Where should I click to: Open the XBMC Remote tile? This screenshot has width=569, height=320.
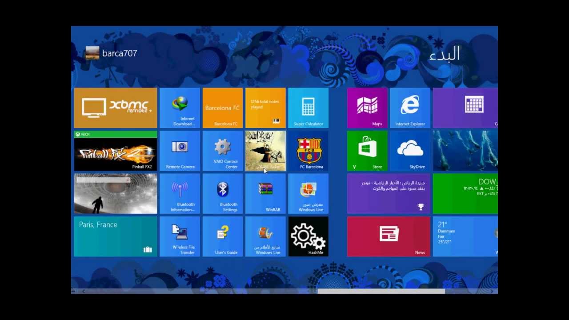click(x=116, y=108)
